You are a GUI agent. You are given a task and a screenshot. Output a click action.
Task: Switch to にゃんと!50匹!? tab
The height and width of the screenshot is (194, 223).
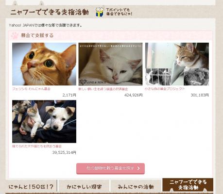point(31,187)
